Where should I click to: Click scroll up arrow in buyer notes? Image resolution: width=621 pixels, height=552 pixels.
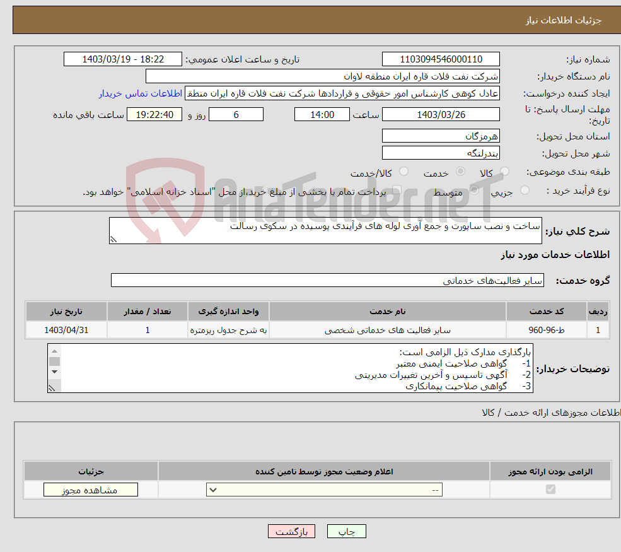pos(55,351)
